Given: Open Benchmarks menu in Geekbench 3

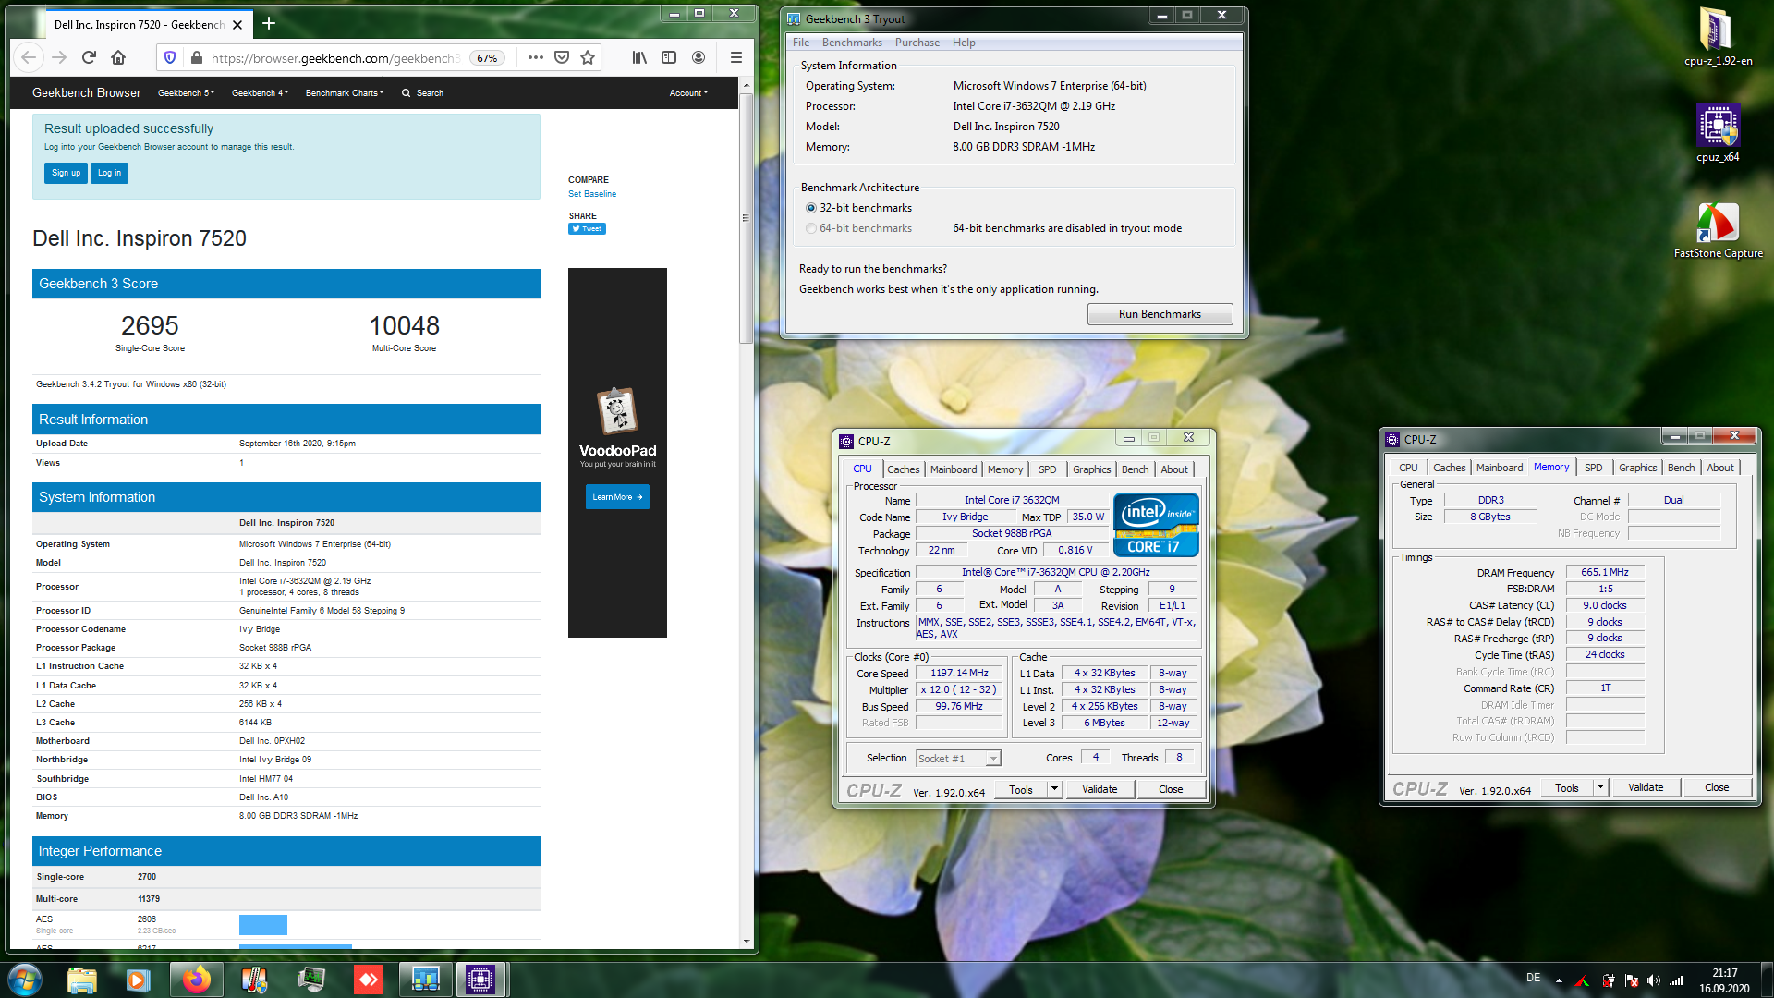Looking at the screenshot, I should tap(852, 43).
